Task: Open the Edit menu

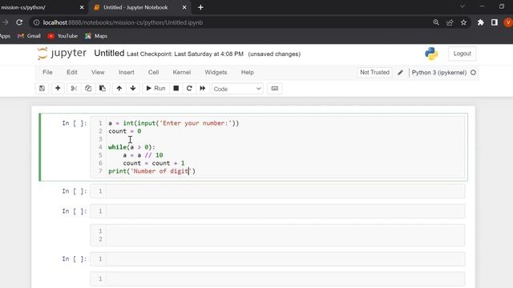Action: 72,72
